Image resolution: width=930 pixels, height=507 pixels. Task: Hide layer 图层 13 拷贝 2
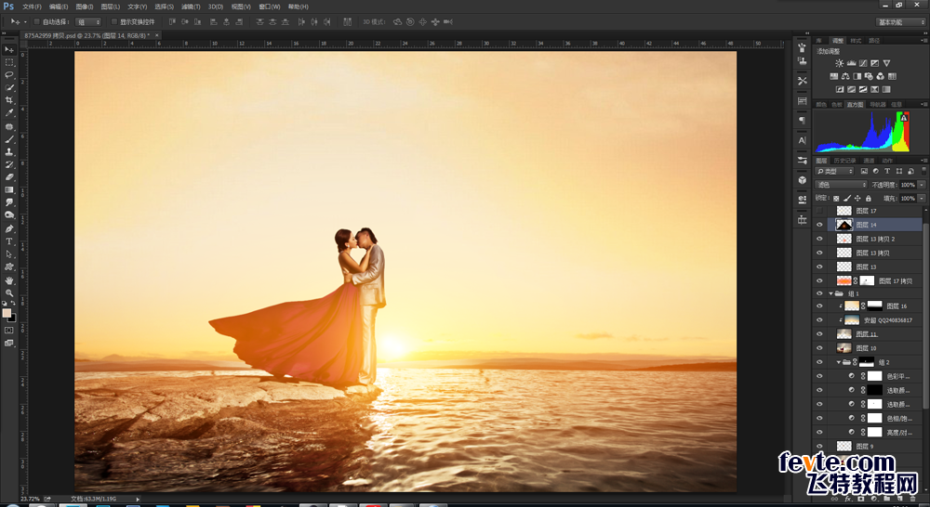(819, 239)
